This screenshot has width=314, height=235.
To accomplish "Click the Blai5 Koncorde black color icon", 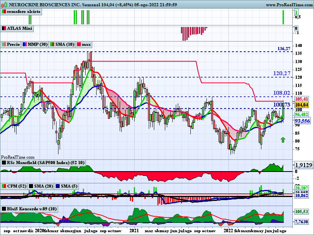I will (x=4, y=209).
